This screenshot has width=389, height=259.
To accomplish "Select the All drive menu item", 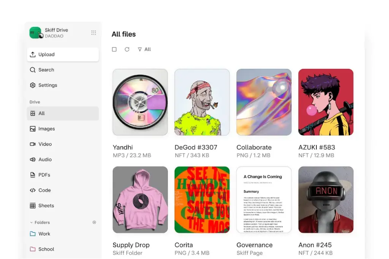I will (63, 113).
